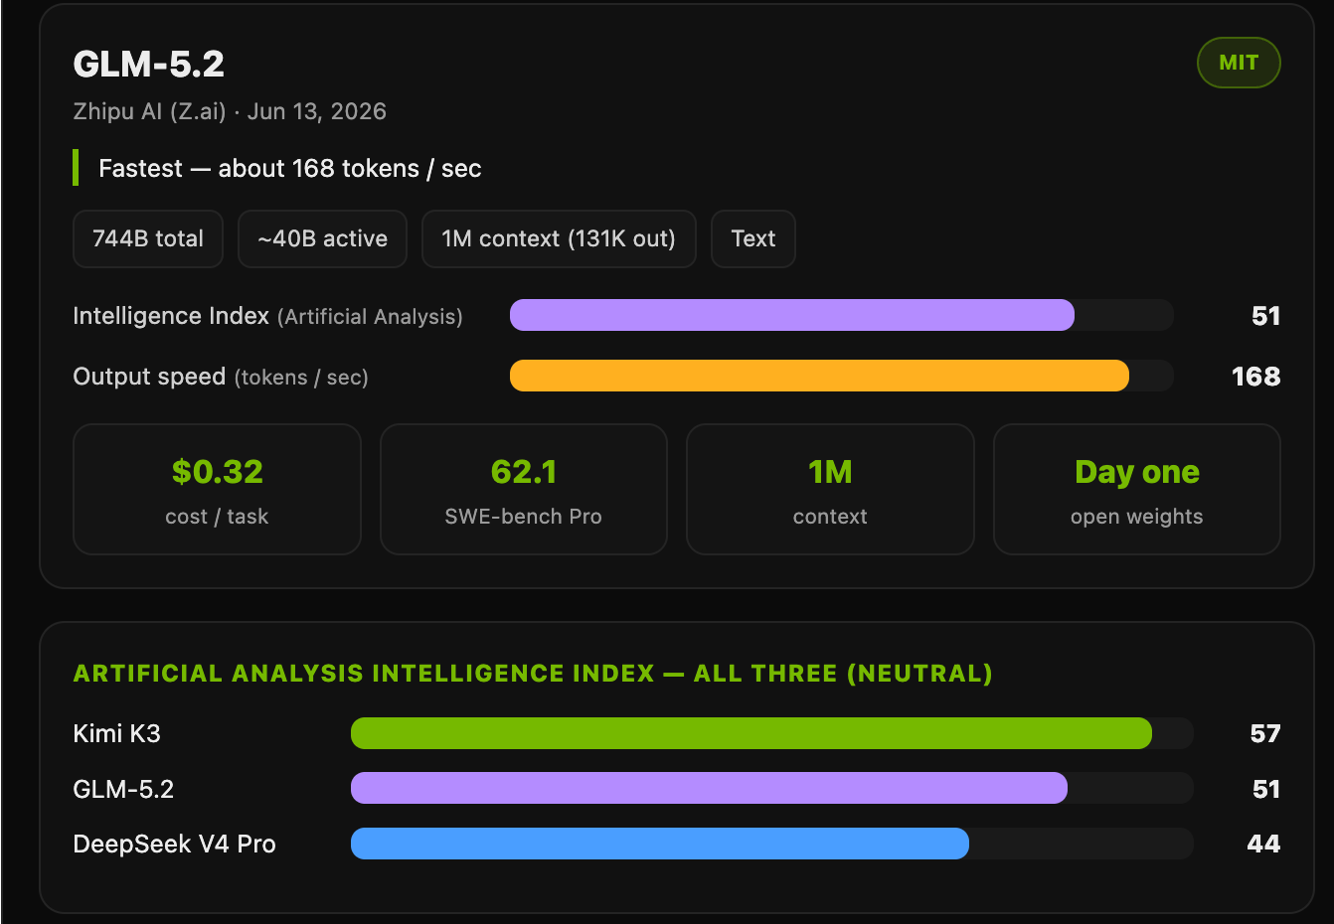Open the $0.32 cost per task tile
This screenshot has width=1334, height=924.
pos(217,489)
